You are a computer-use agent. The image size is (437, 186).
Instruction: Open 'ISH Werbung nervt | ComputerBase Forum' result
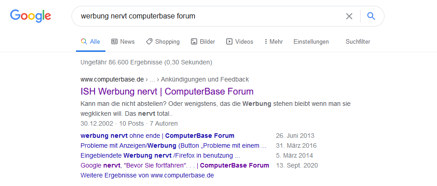(x=167, y=91)
